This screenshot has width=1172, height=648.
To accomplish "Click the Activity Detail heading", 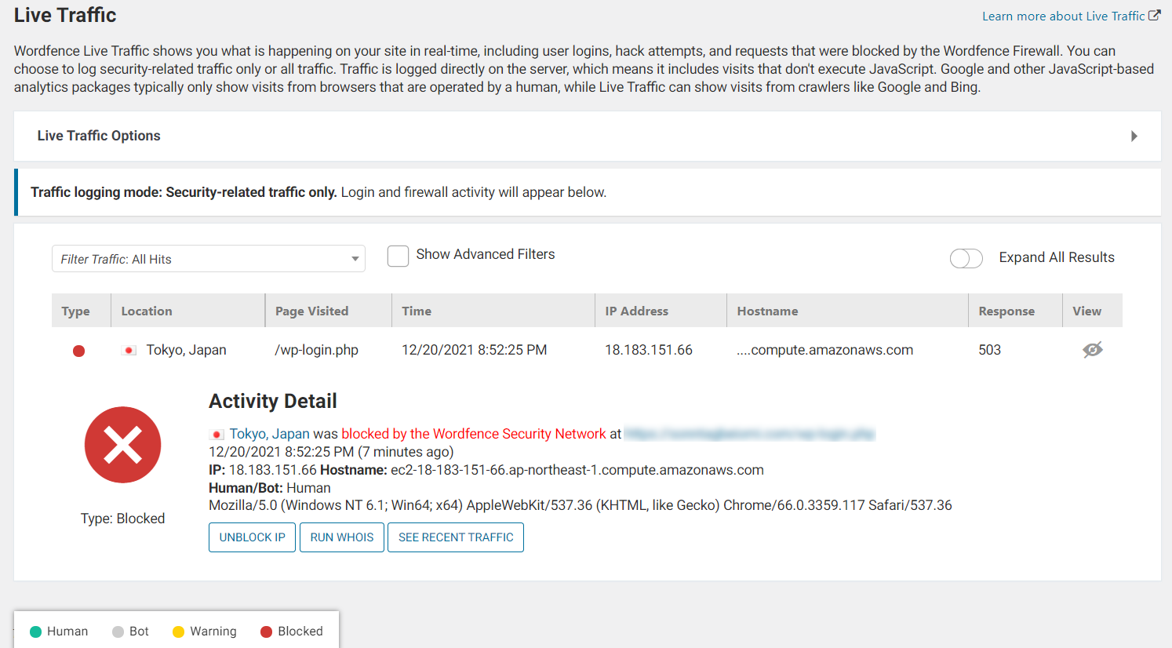I will point(273,401).
